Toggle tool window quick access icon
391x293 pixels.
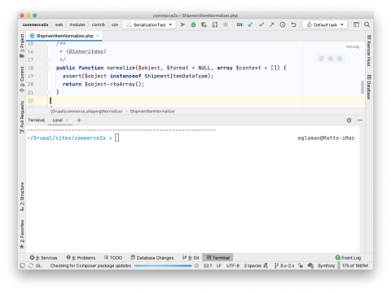click(x=23, y=265)
